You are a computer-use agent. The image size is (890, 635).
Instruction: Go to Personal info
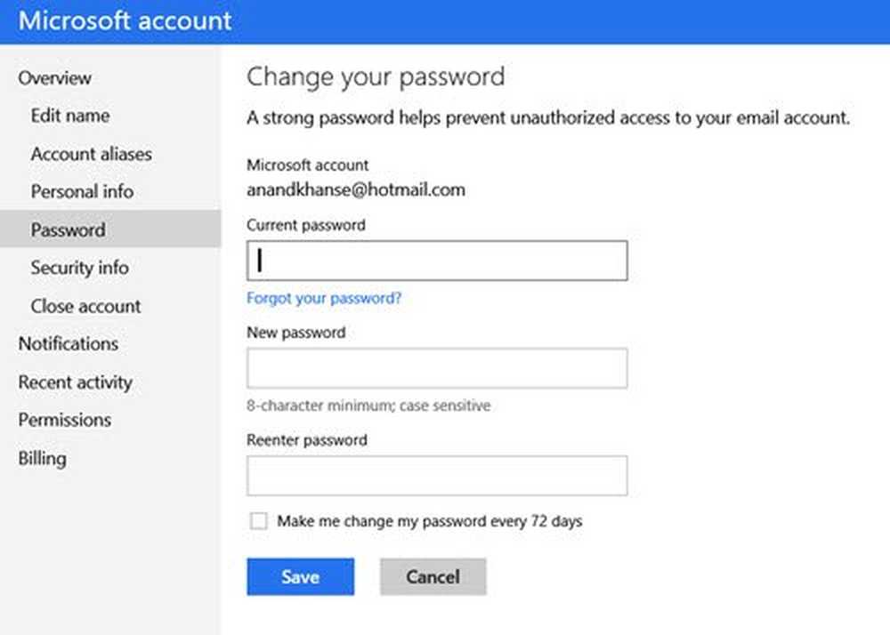82,191
